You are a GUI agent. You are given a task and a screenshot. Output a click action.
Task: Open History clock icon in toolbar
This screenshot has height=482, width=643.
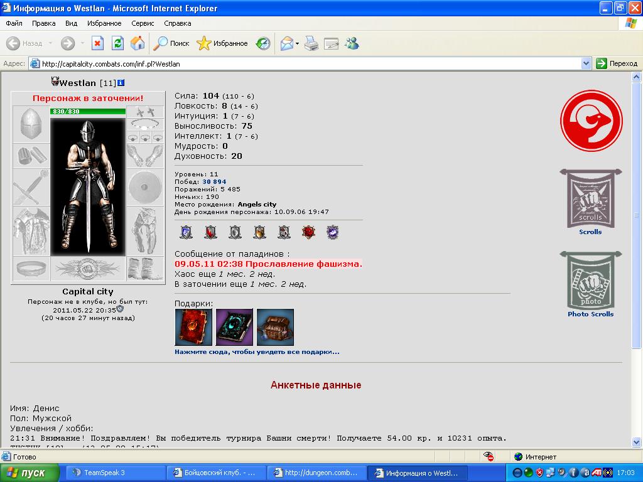tap(263, 43)
